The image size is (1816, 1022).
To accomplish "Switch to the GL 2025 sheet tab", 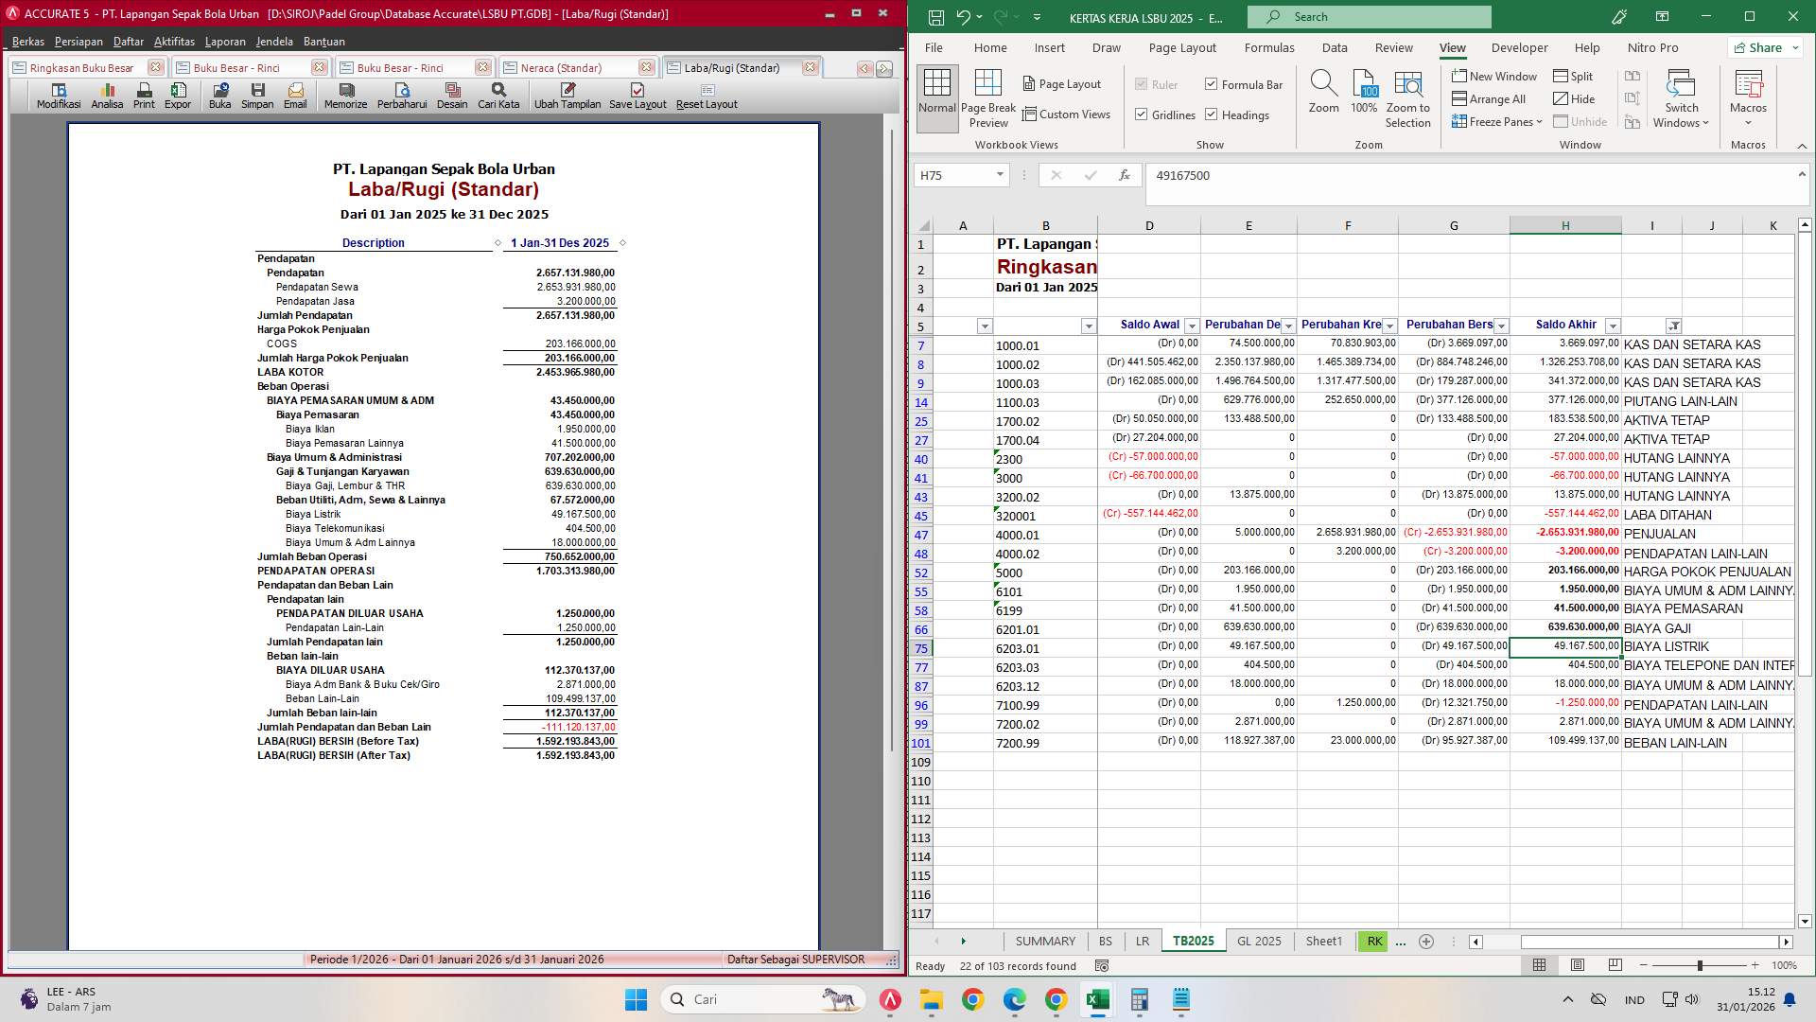I will tap(1258, 941).
